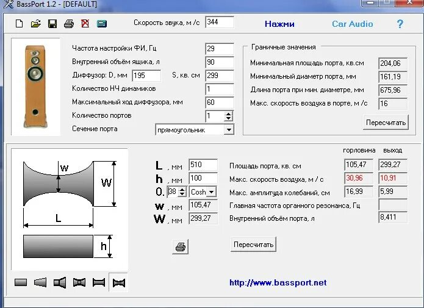The width and height of the screenshot is (424, 308).
Task: Click the port top-view diagram
Action: (59, 184)
